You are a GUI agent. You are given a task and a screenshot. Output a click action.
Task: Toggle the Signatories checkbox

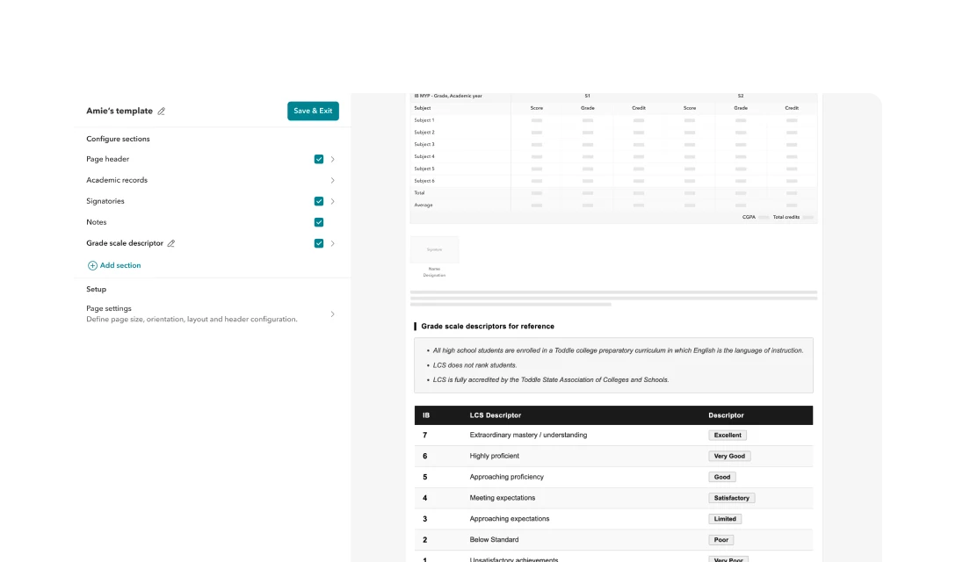click(319, 201)
